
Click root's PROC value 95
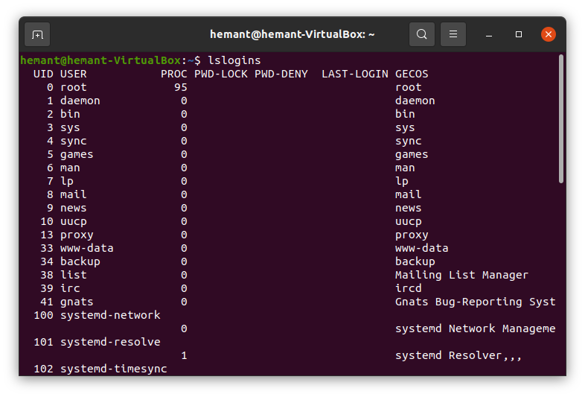pos(181,87)
